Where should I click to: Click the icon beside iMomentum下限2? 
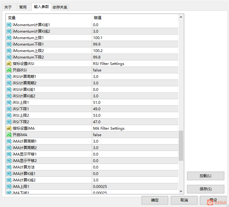[x=9, y=57]
